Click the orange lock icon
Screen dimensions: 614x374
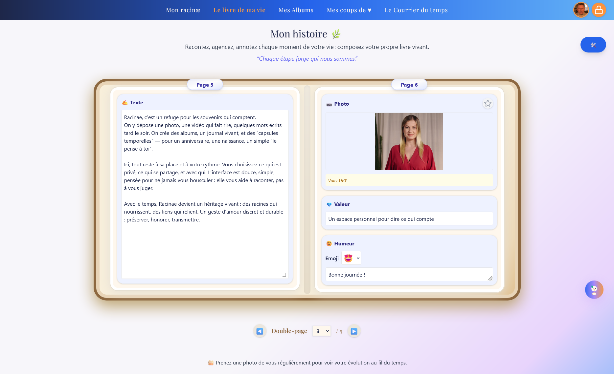click(x=599, y=10)
